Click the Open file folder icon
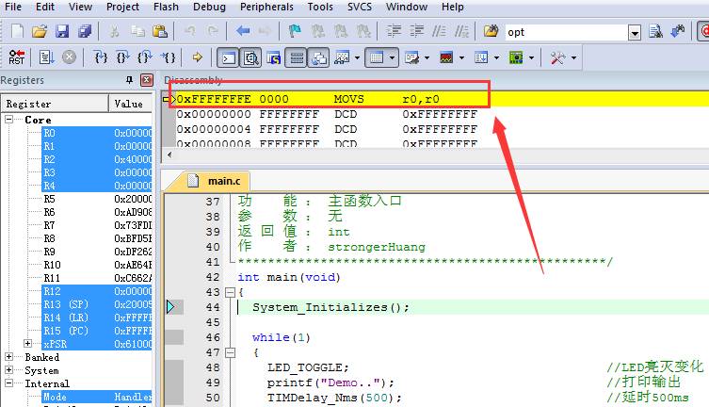 [x=40, y=32]
